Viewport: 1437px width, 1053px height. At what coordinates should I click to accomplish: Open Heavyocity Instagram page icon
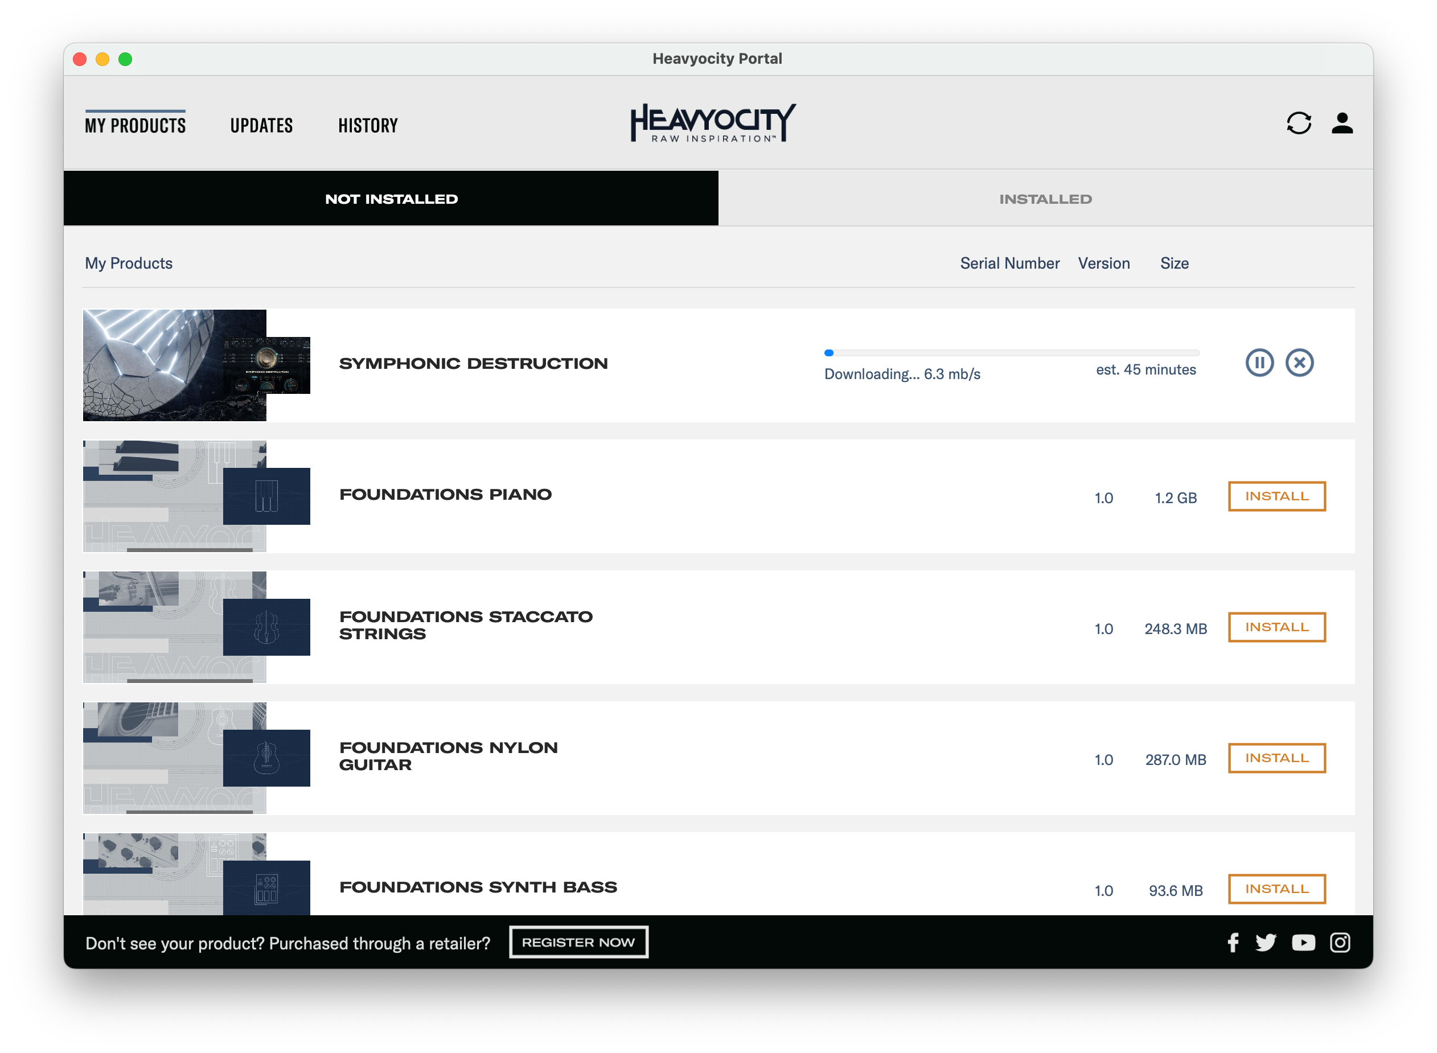tap(1340, 943)
